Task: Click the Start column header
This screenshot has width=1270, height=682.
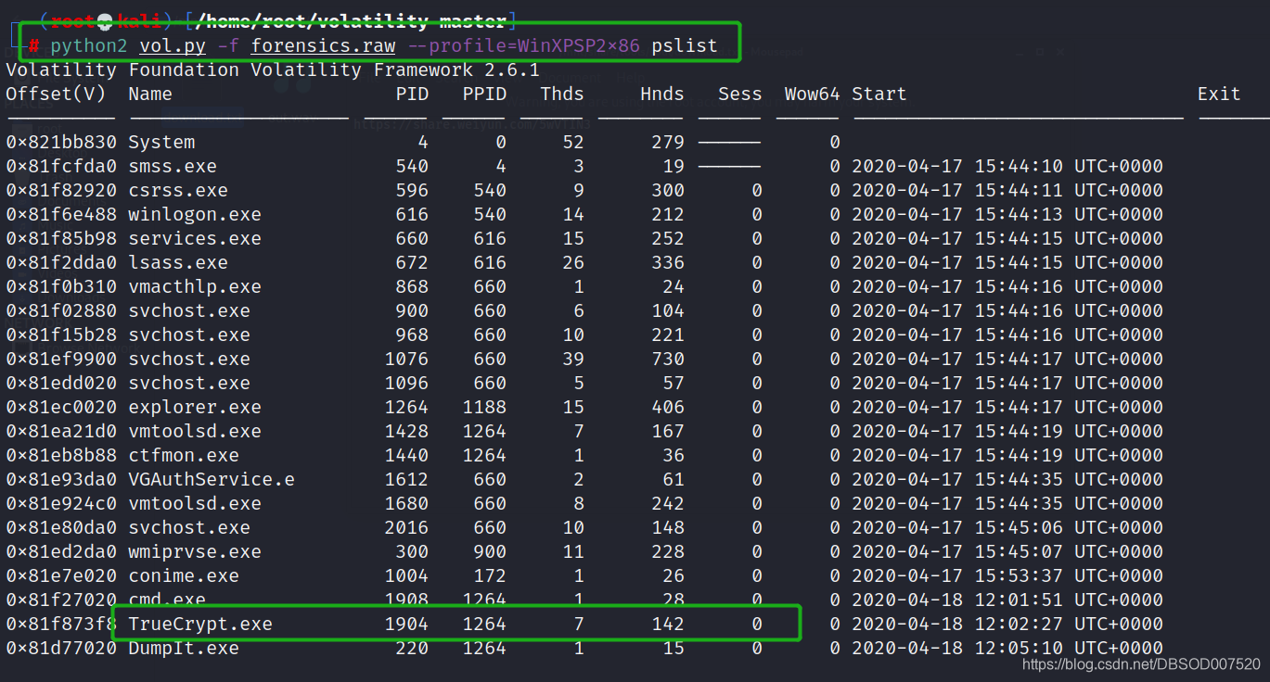Action: tap(879, 94)
